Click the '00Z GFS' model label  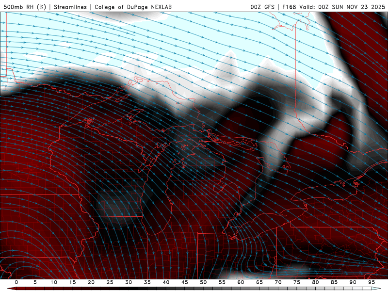point(262,7)
